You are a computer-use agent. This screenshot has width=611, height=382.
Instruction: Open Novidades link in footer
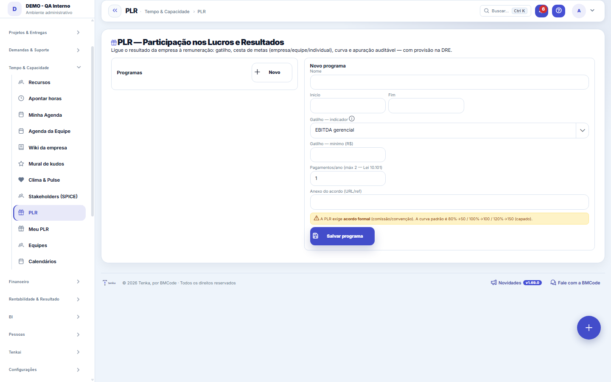516,283
